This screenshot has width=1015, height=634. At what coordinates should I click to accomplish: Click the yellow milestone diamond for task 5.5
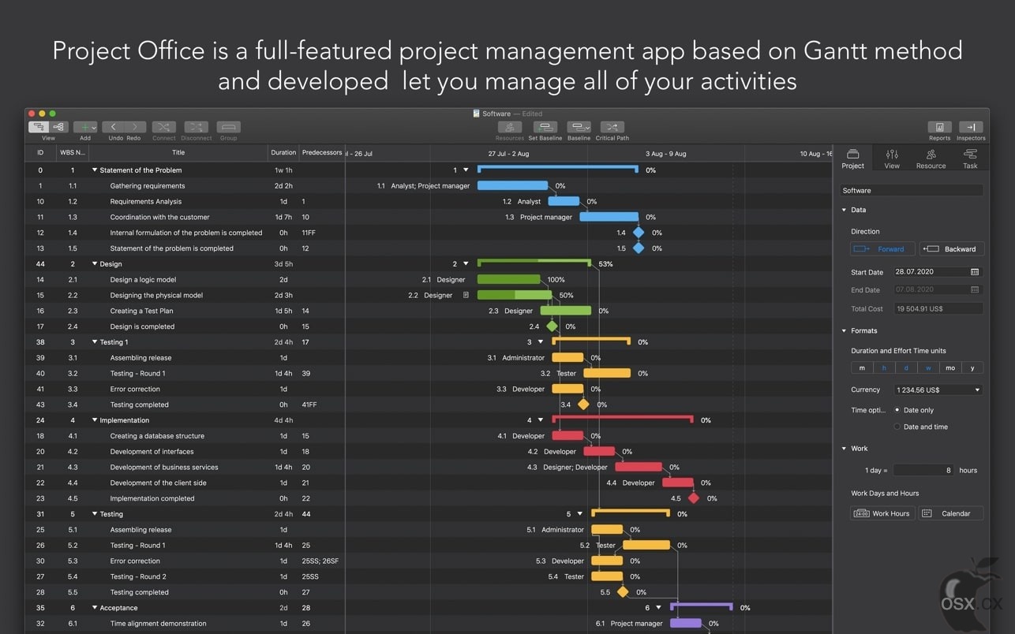click(x=623, y=592)
